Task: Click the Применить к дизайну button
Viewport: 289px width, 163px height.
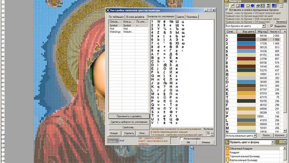Action: [129, 116]
